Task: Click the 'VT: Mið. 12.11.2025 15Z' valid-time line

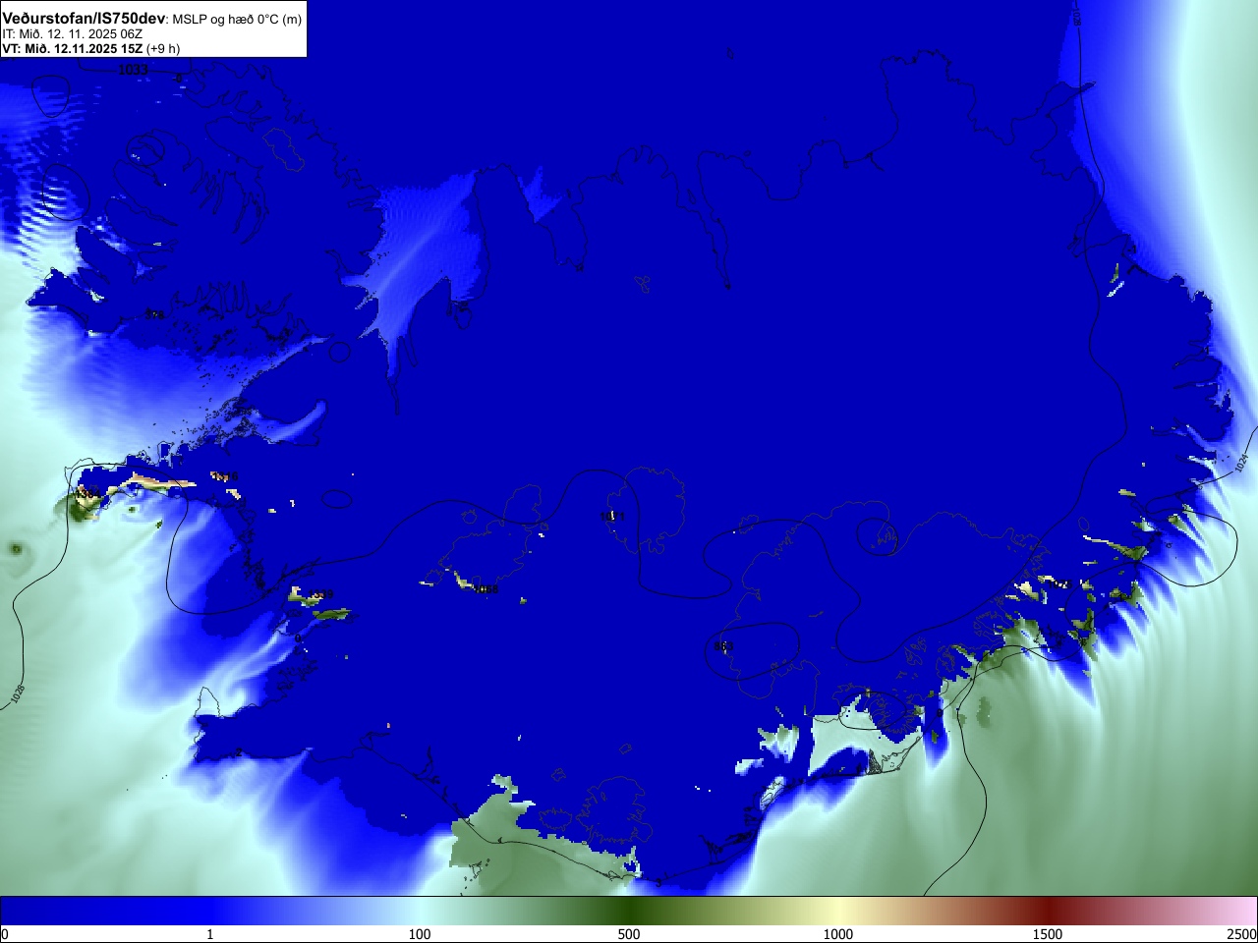Action: click(72, 48)
